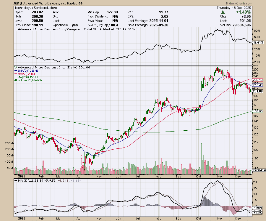Click the SCTR (LrgCap) value 80.4
The height and width of the screenshot is (221, 266).
tap(114, 25)
